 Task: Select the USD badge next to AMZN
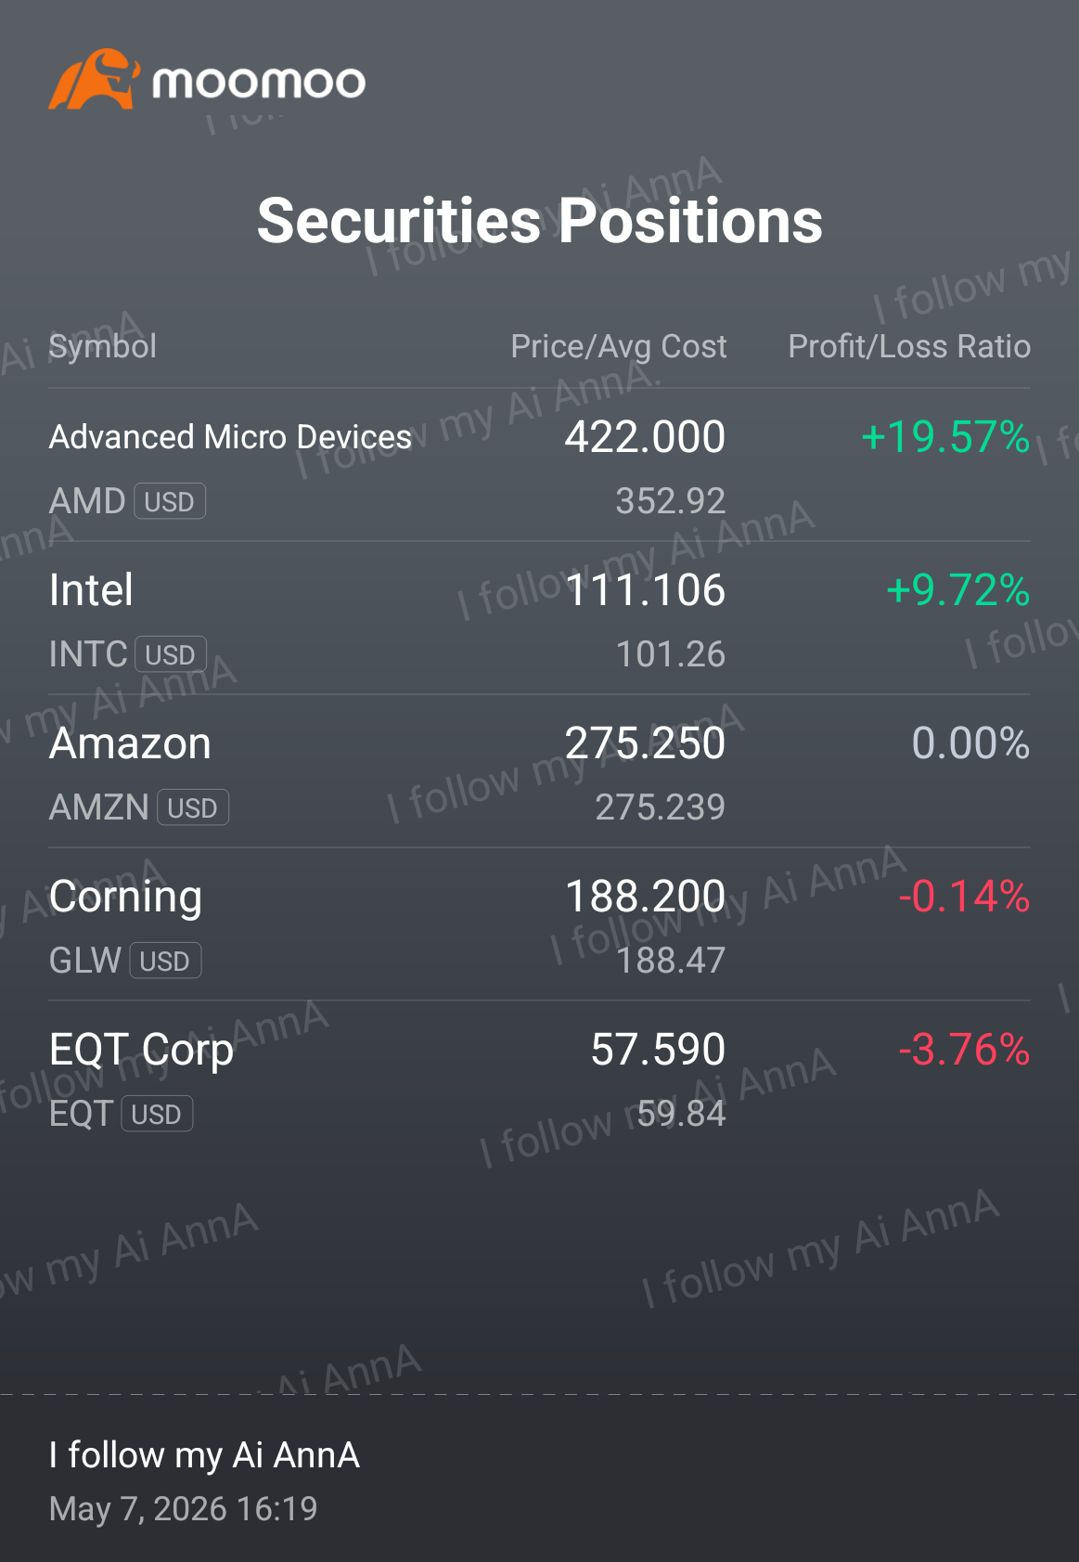pyautogui.click(x=193, y=808)
